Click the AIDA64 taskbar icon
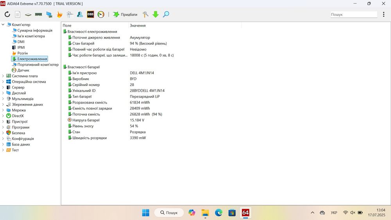 [x=246, y=213]
